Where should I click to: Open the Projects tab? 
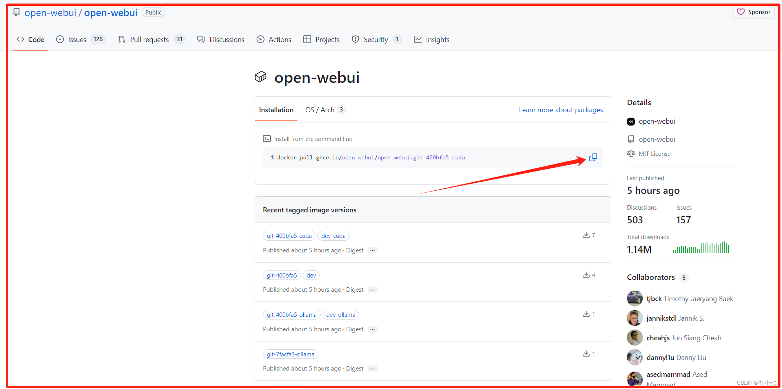[x=321, y=40]
